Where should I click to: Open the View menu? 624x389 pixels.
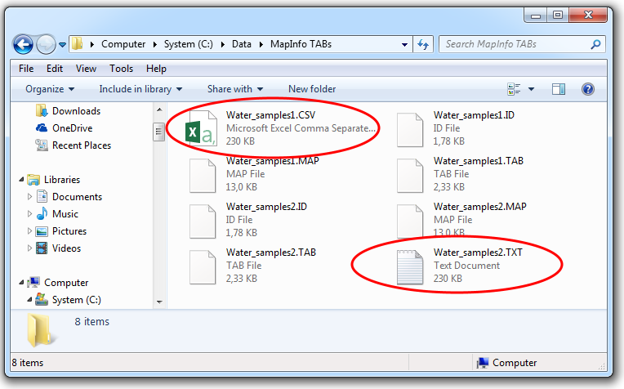click(86, 69)
